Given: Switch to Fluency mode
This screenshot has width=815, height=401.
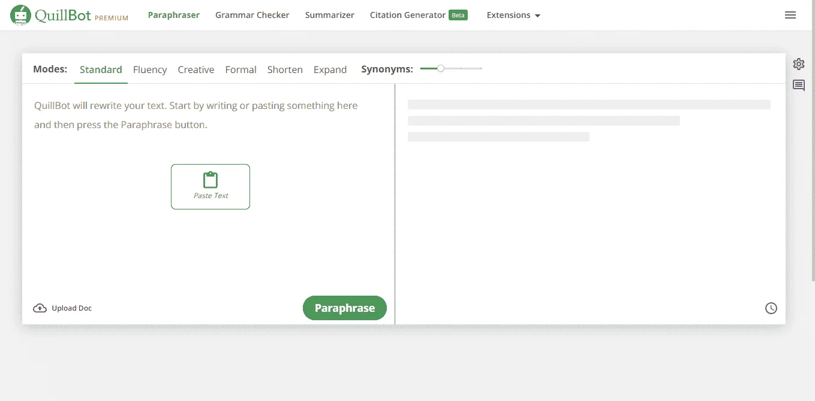Looking at the screenshot, I should (150, 69).
